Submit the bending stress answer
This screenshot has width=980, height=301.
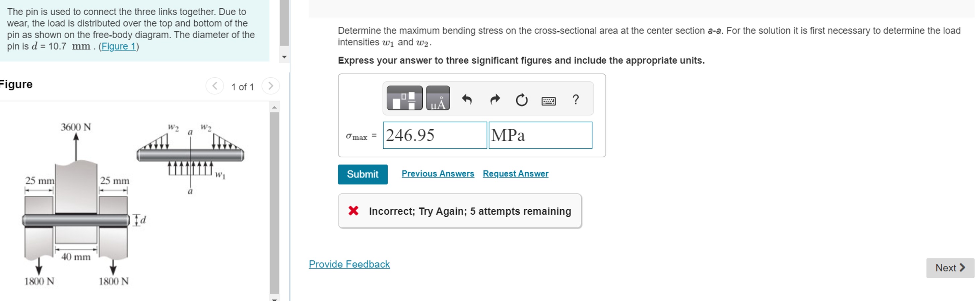tap(362, 174)
